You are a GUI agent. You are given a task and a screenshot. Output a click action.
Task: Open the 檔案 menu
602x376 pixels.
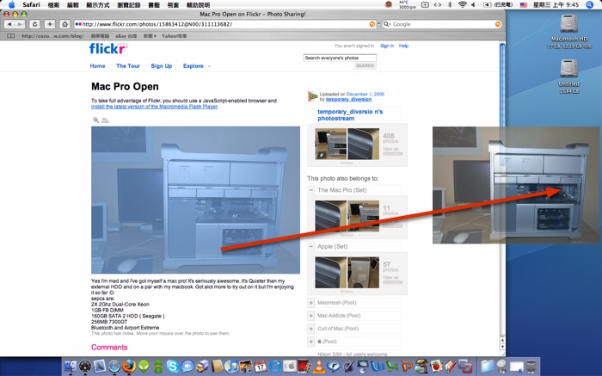[x=53, y=5]
